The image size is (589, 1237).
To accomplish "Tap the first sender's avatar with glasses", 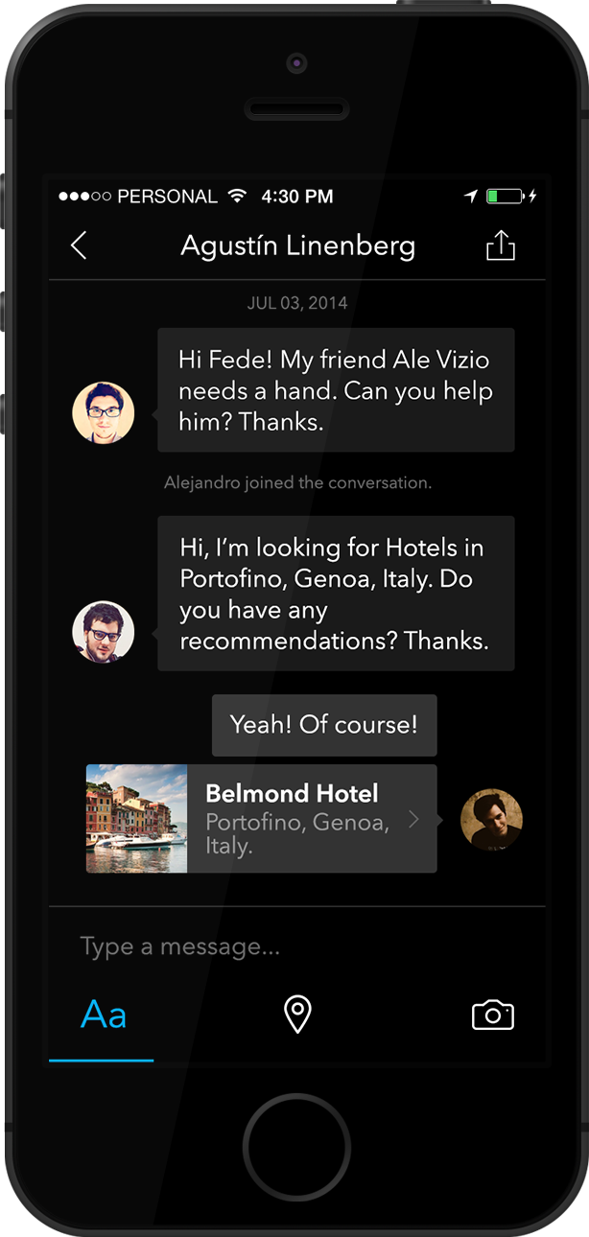I will 104,412.
